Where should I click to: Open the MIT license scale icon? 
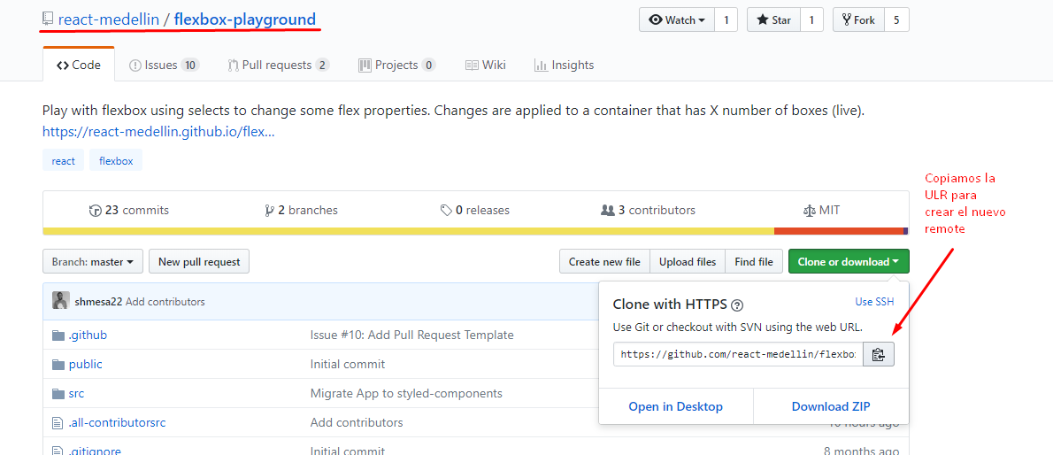click(809, 211)
